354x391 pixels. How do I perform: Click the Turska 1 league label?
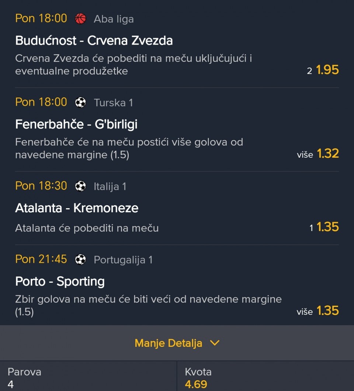pyautogui.click(x=113, y=103)
